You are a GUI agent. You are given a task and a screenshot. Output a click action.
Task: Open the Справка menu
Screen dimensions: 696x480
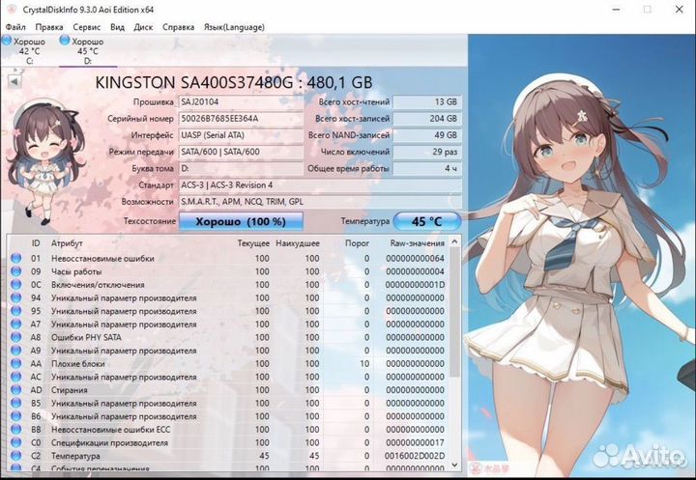[x=178, y=27]
